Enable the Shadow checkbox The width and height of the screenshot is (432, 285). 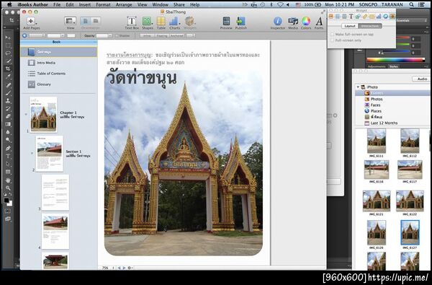pos(117,35)
